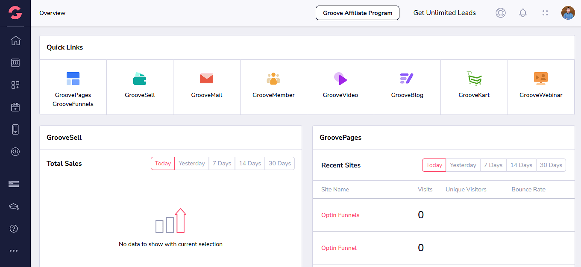Open the graduation cap academy icon

(x=14, y=206)
